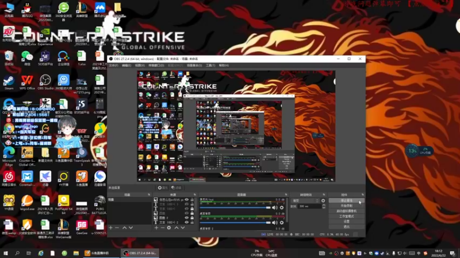Move scene down with arrow icon
This screenshot has width=460, height=258.
click(131, 228)
